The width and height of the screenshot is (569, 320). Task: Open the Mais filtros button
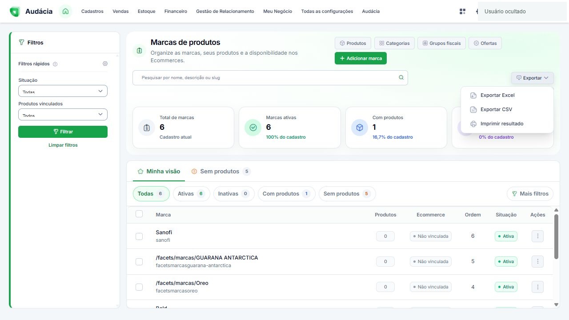[x=530, y=194]
